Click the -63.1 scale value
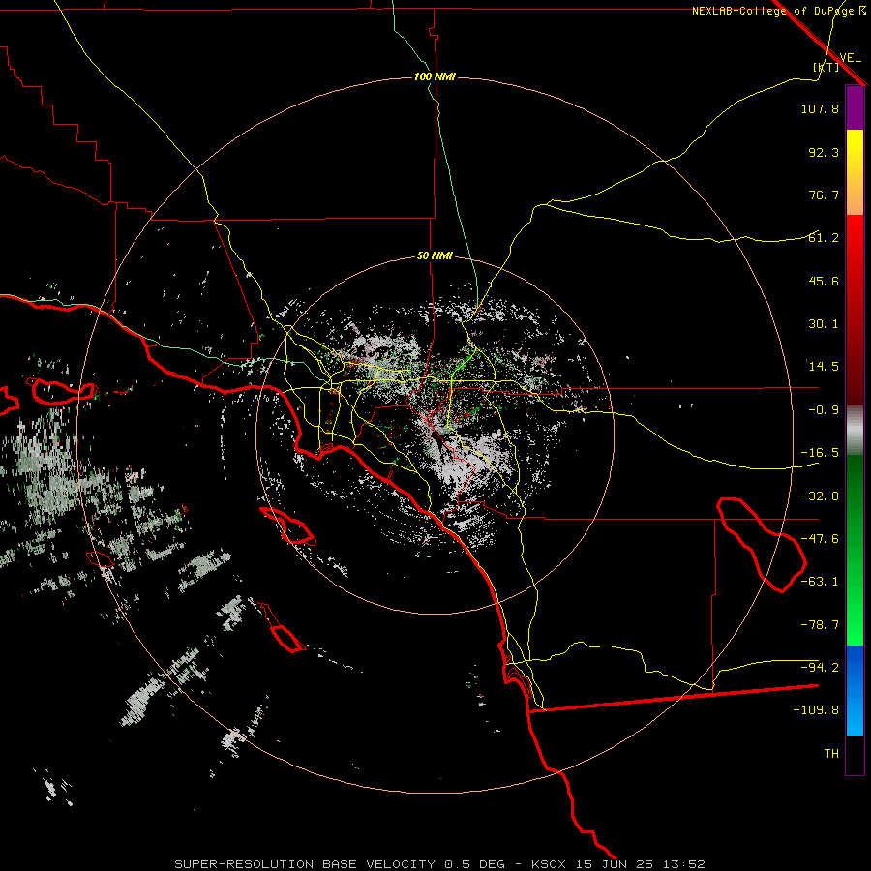 820,582
